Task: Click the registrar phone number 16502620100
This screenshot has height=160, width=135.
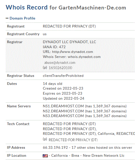Action: click(61, 68)
